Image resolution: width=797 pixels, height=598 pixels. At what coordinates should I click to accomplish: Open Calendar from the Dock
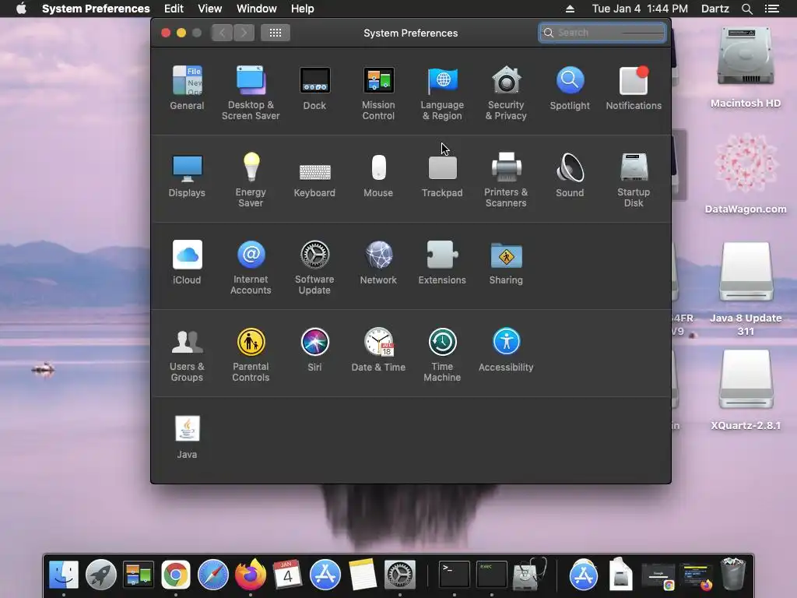coord(288,575)
